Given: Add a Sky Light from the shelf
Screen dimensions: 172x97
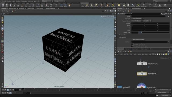Looking at the screenshot, I should click(x=124, y=6).
